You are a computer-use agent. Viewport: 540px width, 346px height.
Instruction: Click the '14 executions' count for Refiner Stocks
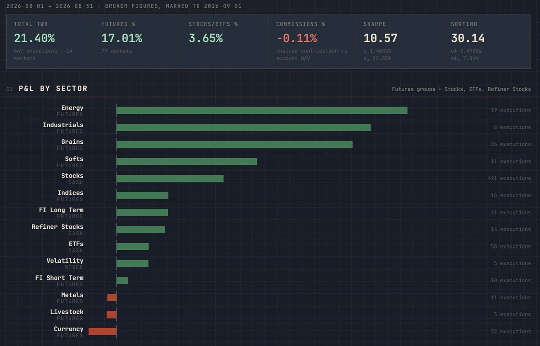click(x=511, y=230)
